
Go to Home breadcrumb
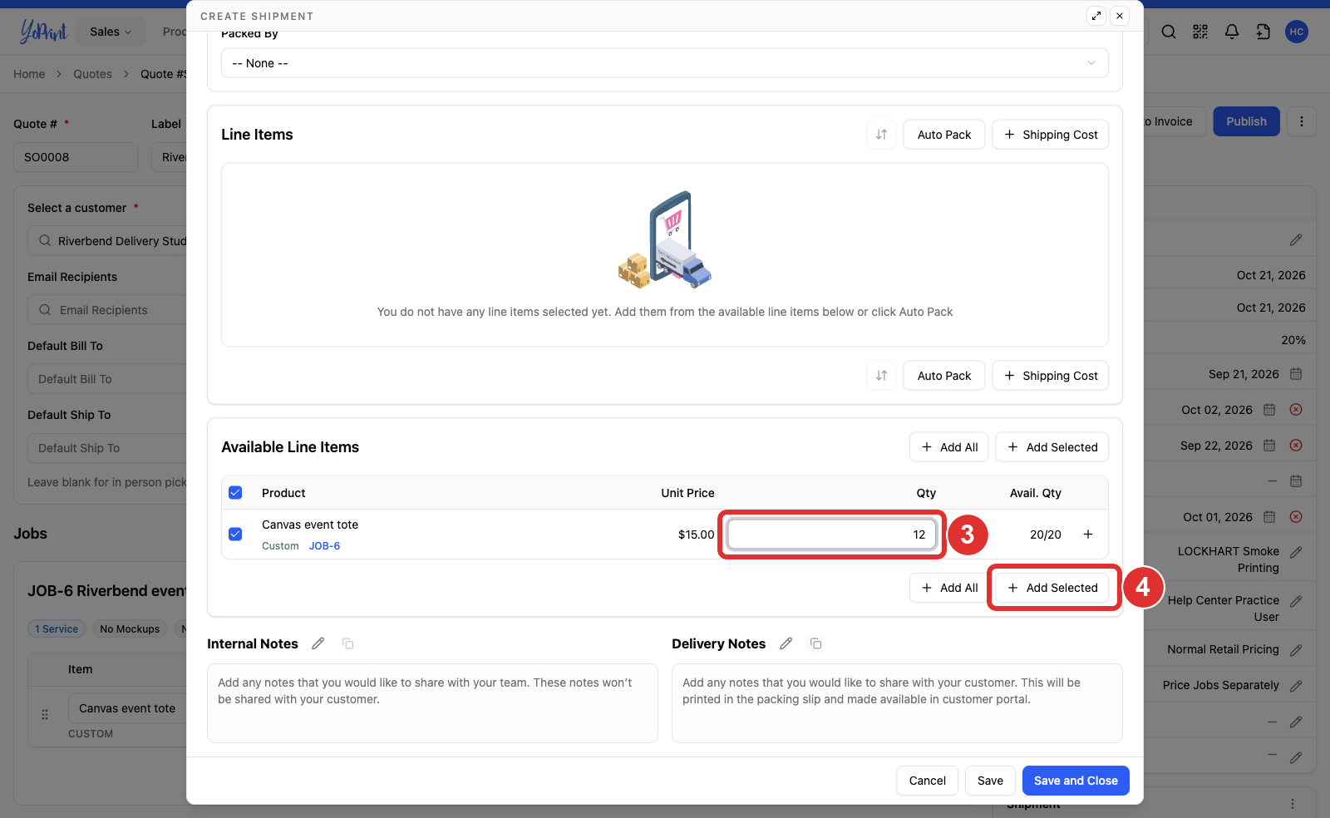pyautogui.click(x=29, y=74)
